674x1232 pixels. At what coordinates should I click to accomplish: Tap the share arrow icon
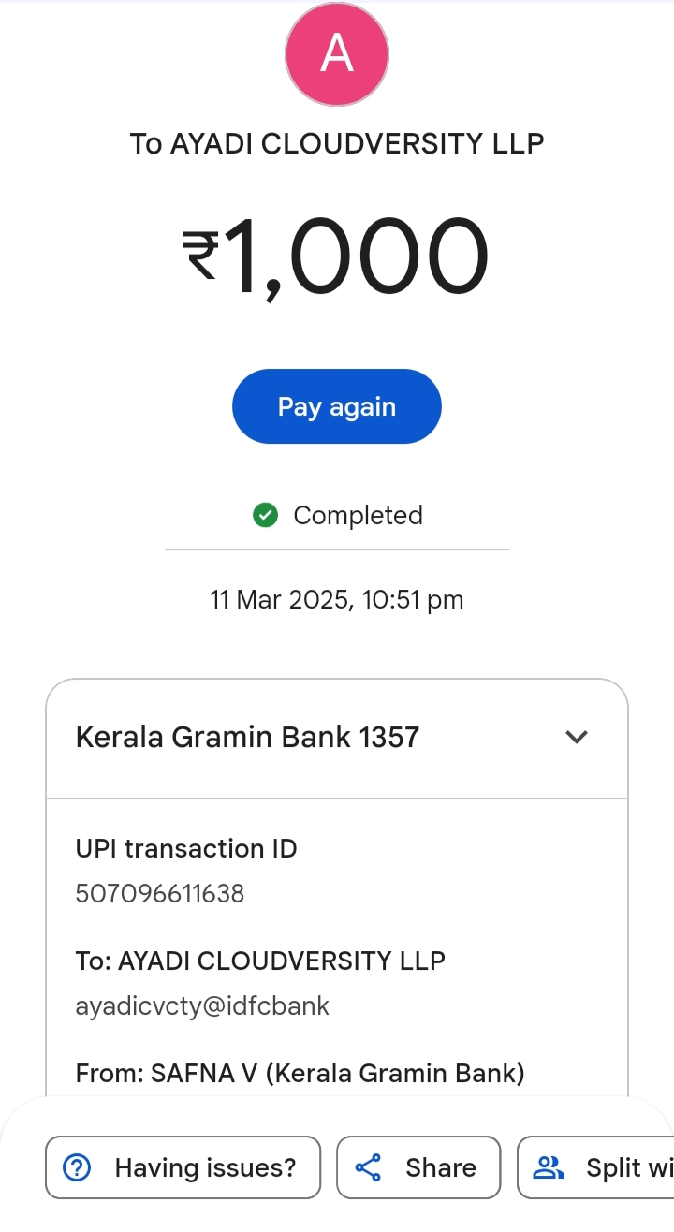369,1167
